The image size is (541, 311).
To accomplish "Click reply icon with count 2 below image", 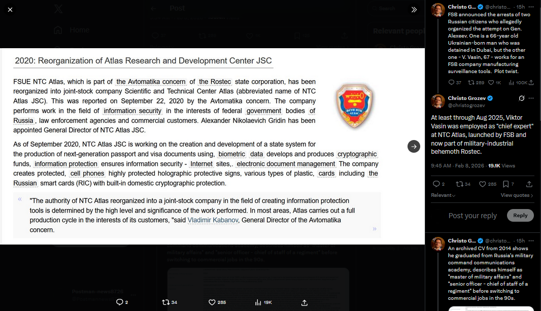I will [x=122, y=302].
